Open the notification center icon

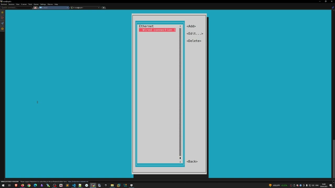(331, 185)
